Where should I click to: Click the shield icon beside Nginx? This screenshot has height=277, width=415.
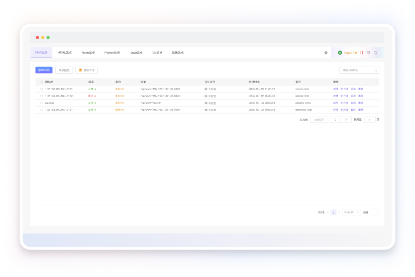tap(368, 53)
